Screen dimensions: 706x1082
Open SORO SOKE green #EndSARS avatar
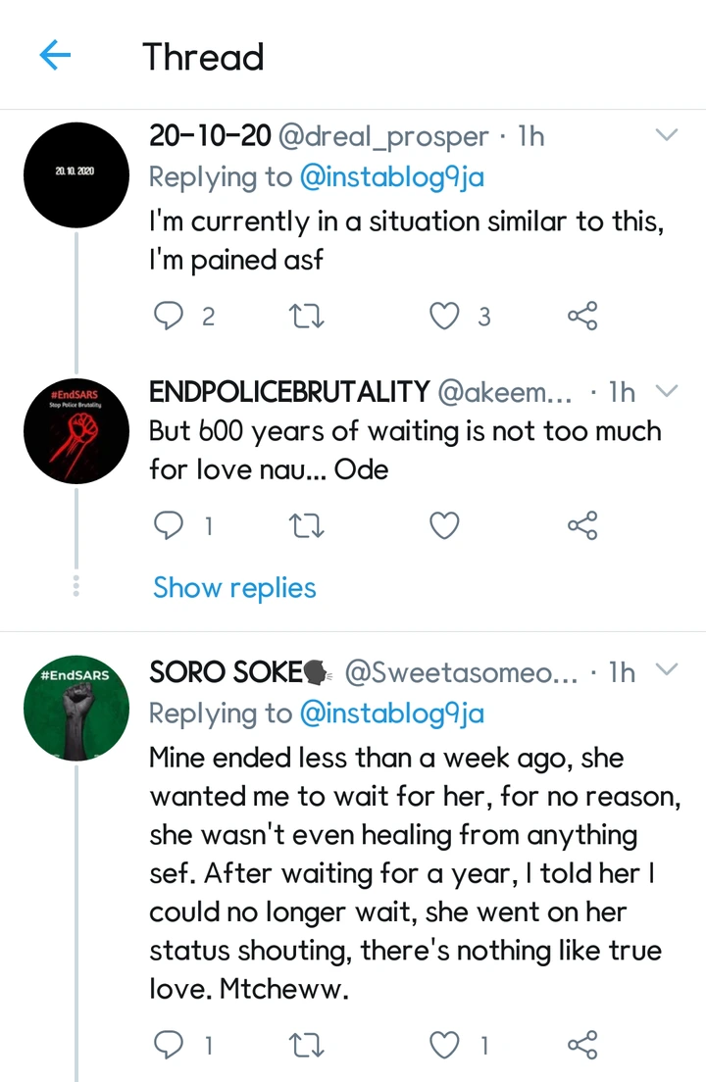click(76, 709)
